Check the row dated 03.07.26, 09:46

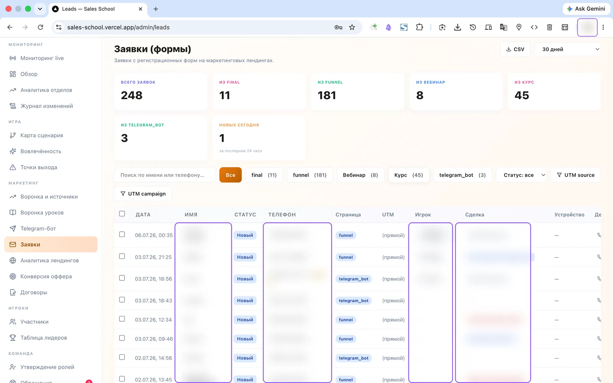[x=122, y=338]
